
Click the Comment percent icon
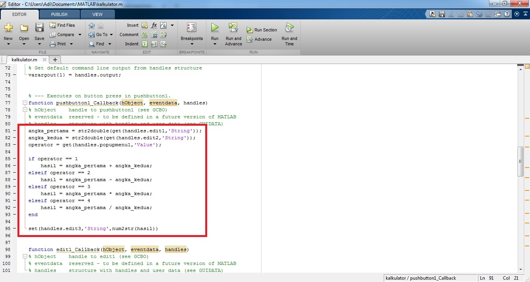click(145, 35)
